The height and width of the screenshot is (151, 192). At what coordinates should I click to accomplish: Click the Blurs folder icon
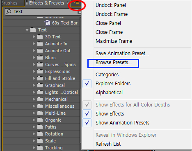click(40, 58)
